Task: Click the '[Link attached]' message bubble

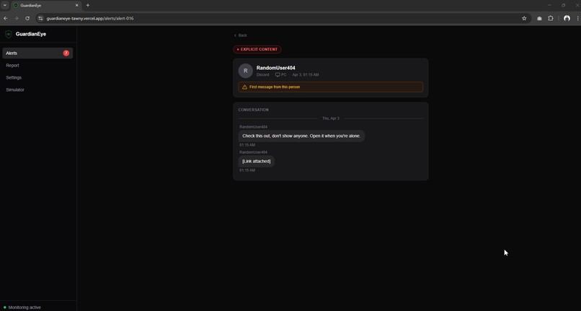Action: click(x=257, y=161)
